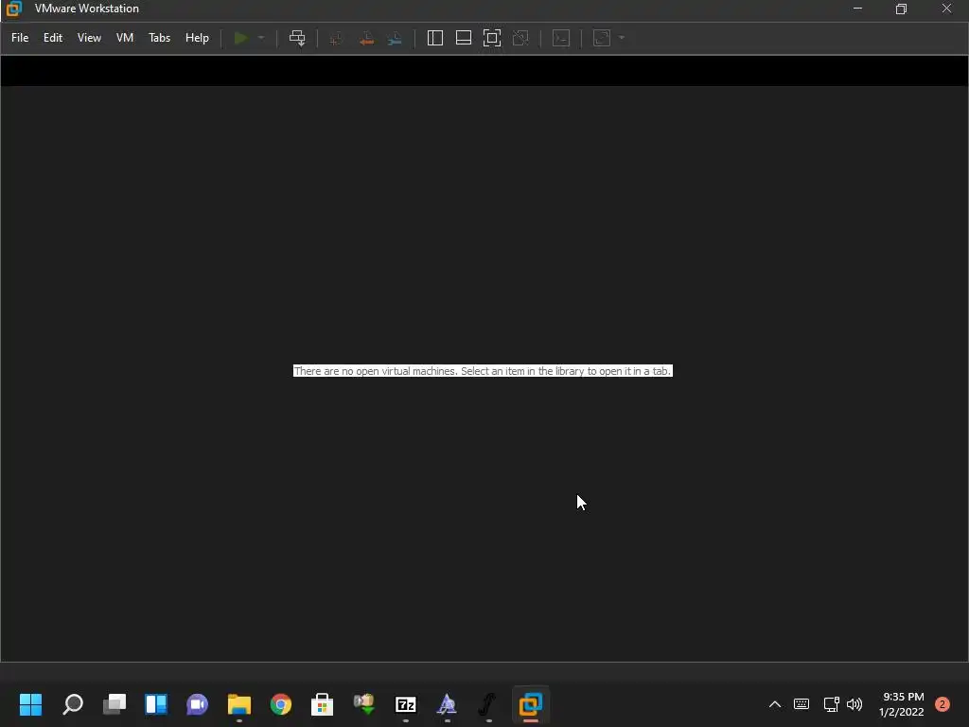
Task: Click the green download arrow installer taskbar icon
Action: click(364, 704)
